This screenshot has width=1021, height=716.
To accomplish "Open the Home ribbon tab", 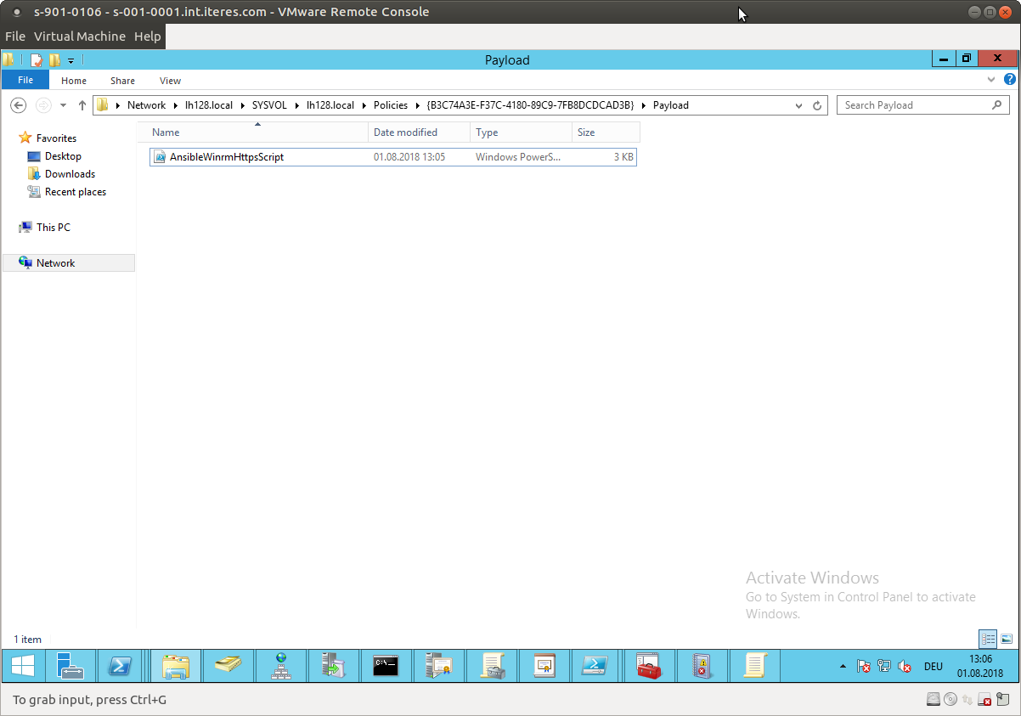I will [x=74, y=81].
